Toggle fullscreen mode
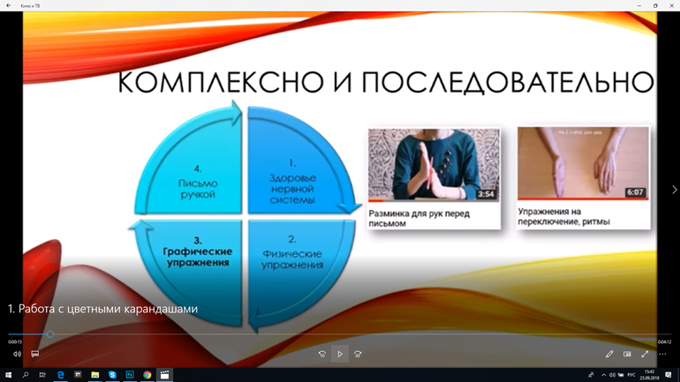Screen dimensions: 680x382 click(x=645, y=354)
